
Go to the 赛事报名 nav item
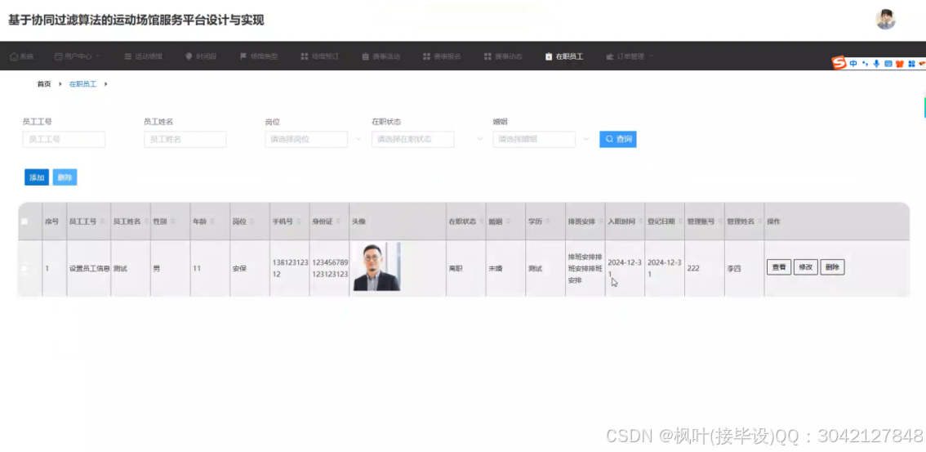(442, 56)
